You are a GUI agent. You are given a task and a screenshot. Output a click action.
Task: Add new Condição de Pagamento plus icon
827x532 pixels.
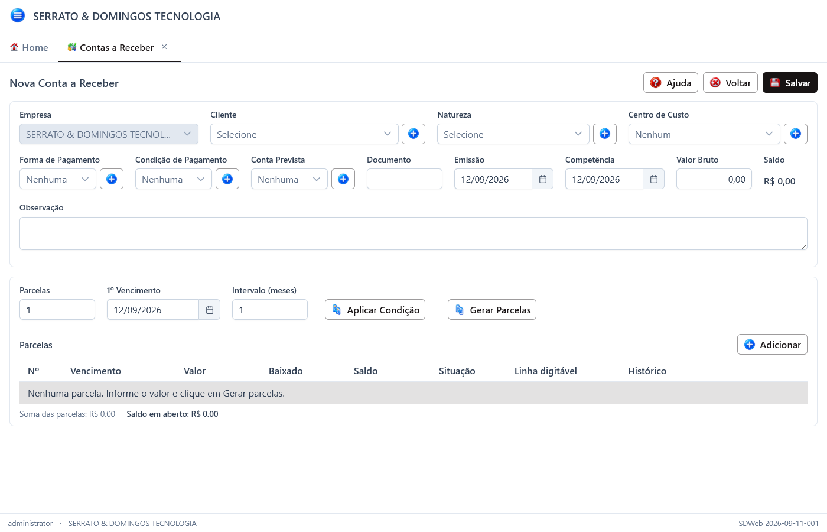(227, 179)
